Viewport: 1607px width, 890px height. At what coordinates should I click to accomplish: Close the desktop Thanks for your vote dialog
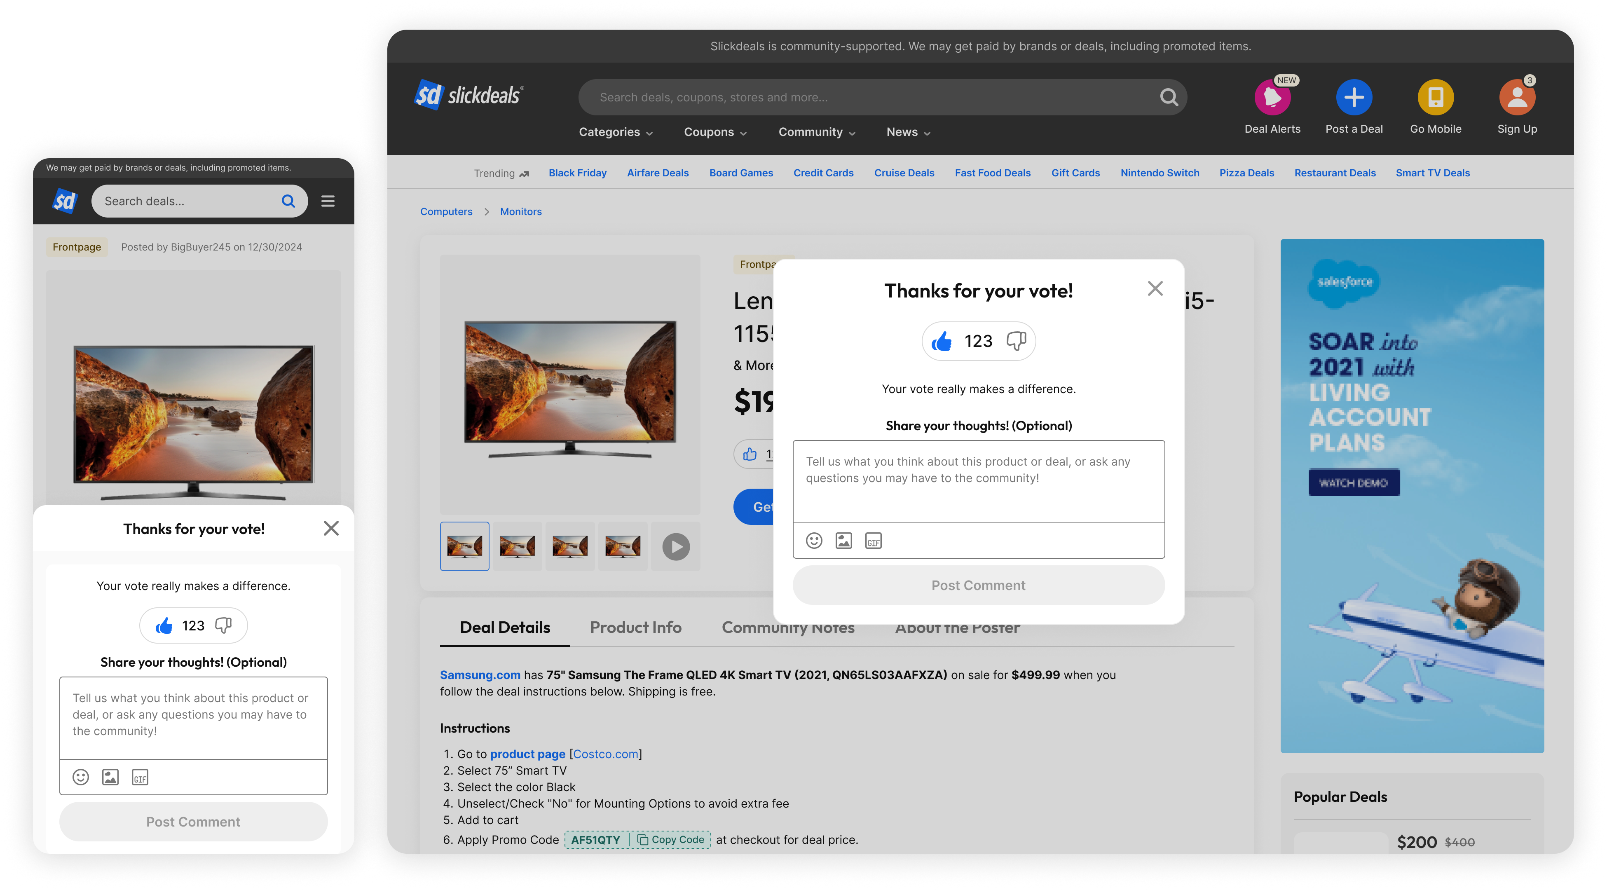tap(1155, 288)
